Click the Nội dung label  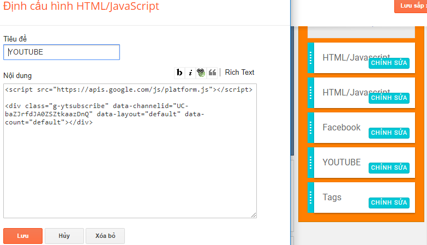[x=17, y=75]
